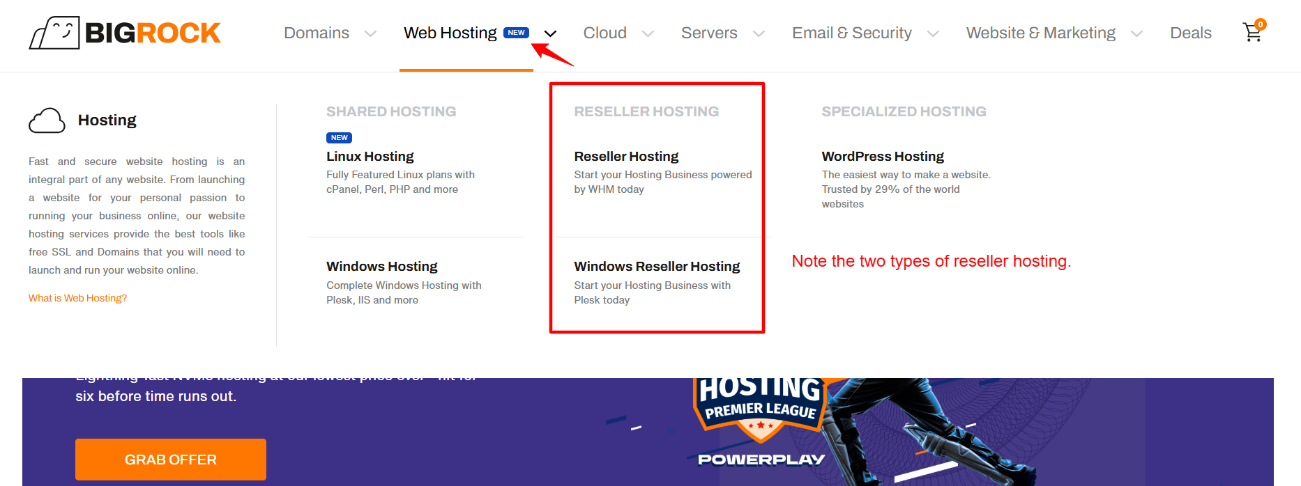
Task: Click the SHARED HOSTING heading
Action: (391, 111)
